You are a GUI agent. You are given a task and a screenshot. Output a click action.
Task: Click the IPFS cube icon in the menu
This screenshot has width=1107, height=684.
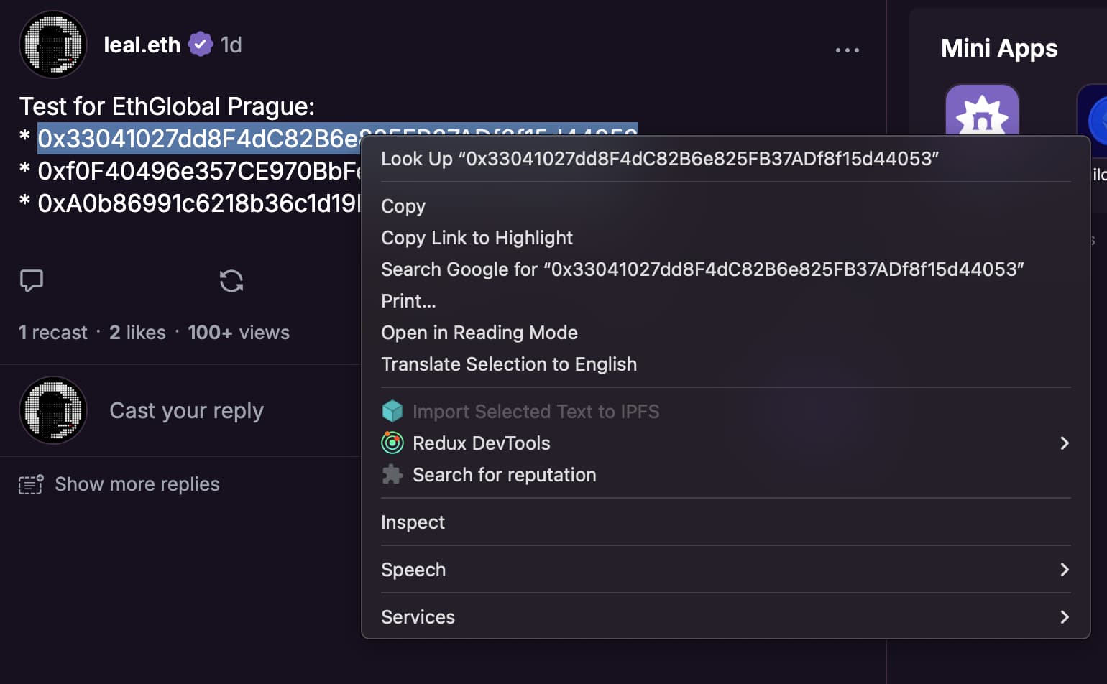[x=392, y=411]
